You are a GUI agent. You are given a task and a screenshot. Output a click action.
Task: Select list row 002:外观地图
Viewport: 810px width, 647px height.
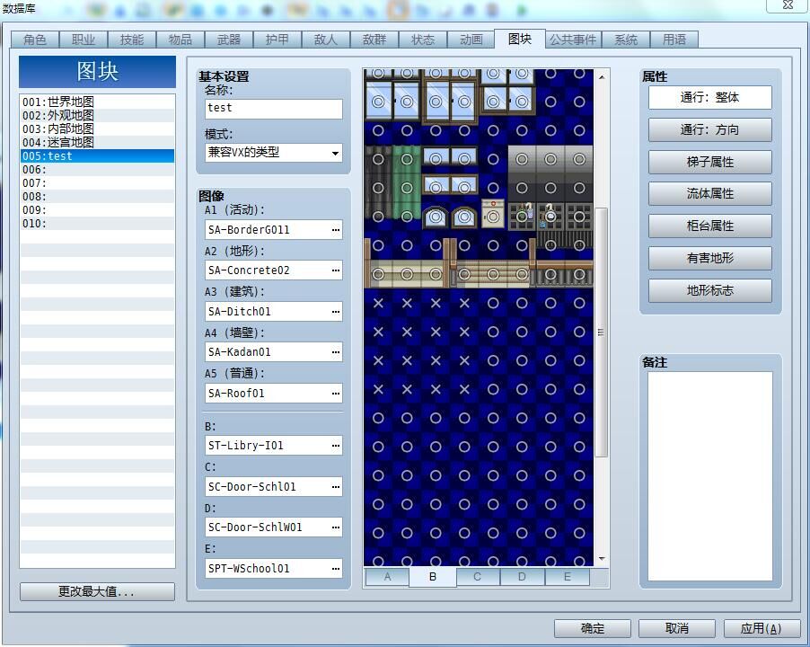pos(97,115)
